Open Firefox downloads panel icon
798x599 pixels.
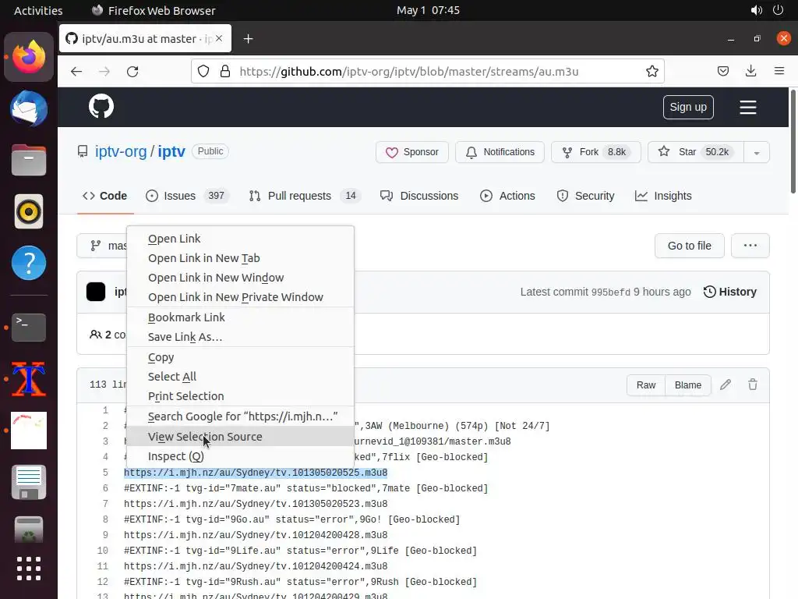(x=750, y=71)
